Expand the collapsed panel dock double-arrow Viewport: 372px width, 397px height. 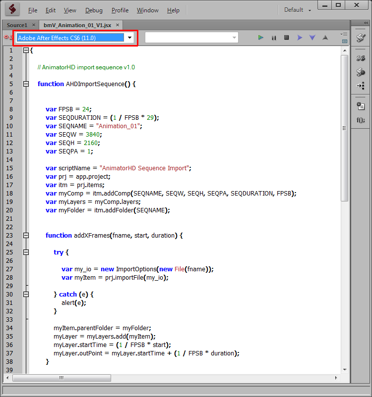pyautogui.click(x=366, y=23)
